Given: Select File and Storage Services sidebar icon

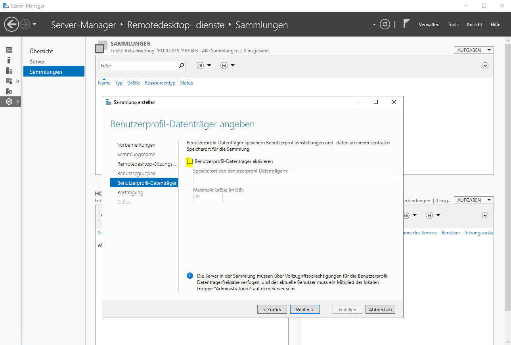Looking at the screenshot, I should (x=9, y=81).
